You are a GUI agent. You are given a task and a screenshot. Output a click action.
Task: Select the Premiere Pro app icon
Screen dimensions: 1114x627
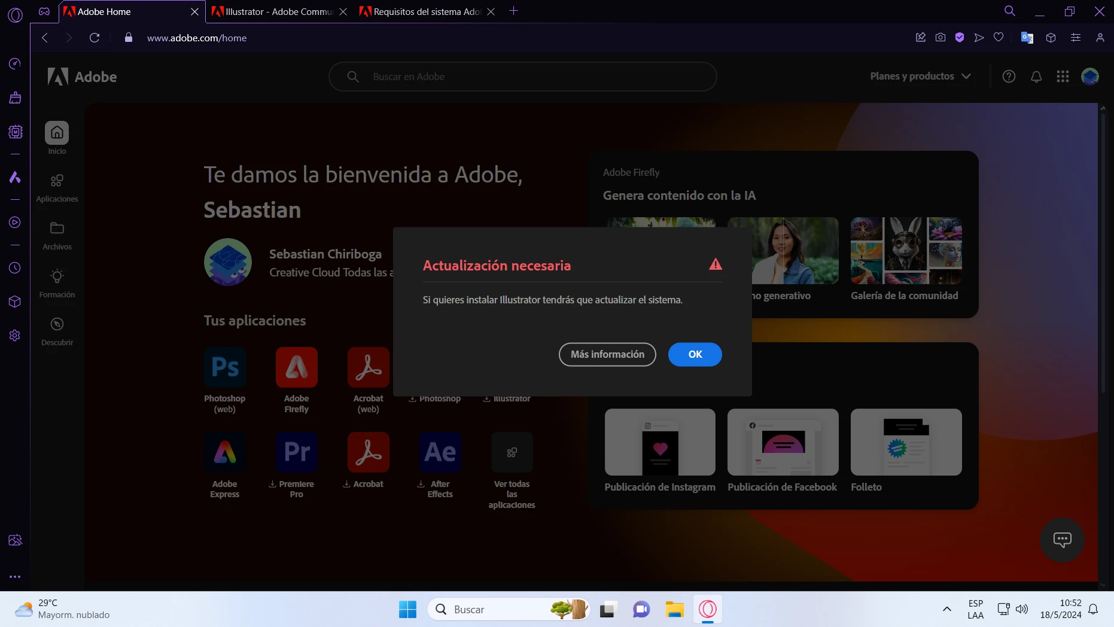click(297, 452)
